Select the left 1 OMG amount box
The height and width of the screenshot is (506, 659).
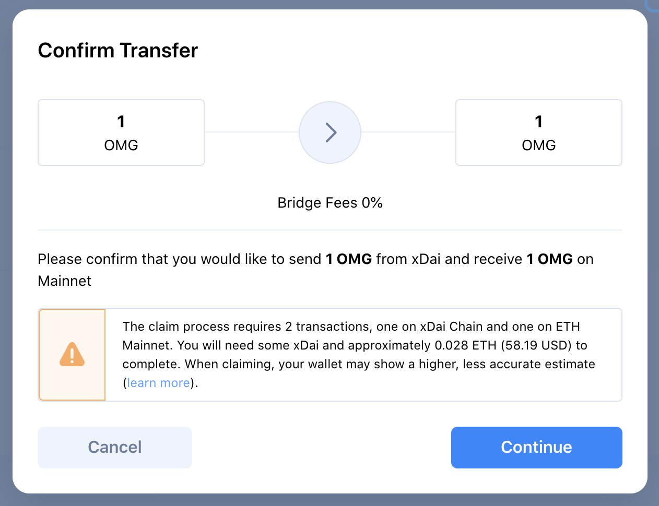(x=121, y=132)
